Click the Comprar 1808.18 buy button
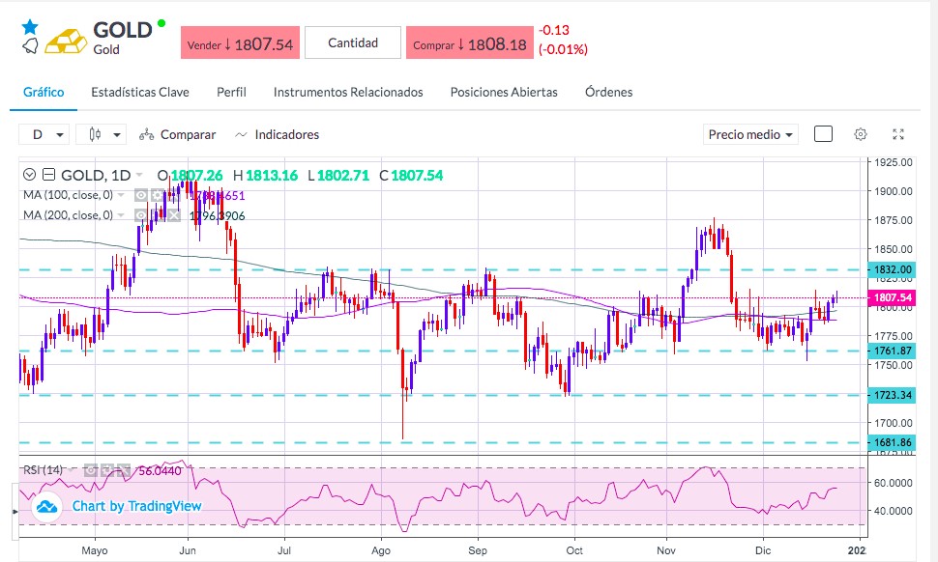938x562 pixels. (470, 44)
